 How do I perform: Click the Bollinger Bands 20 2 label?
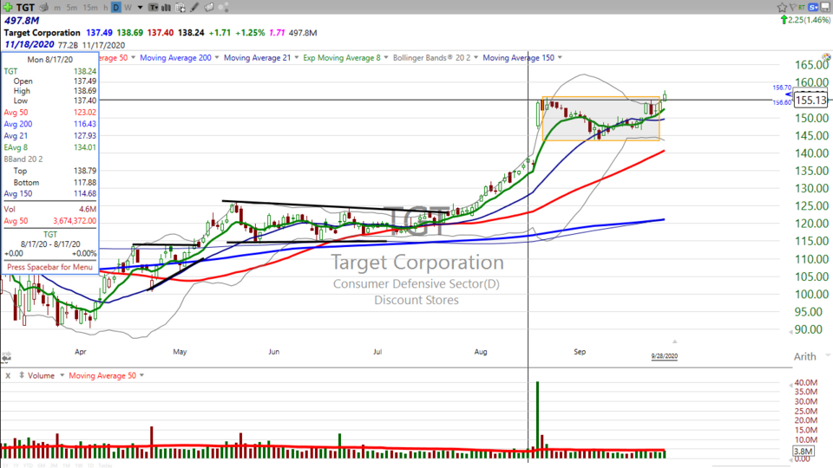431,57
